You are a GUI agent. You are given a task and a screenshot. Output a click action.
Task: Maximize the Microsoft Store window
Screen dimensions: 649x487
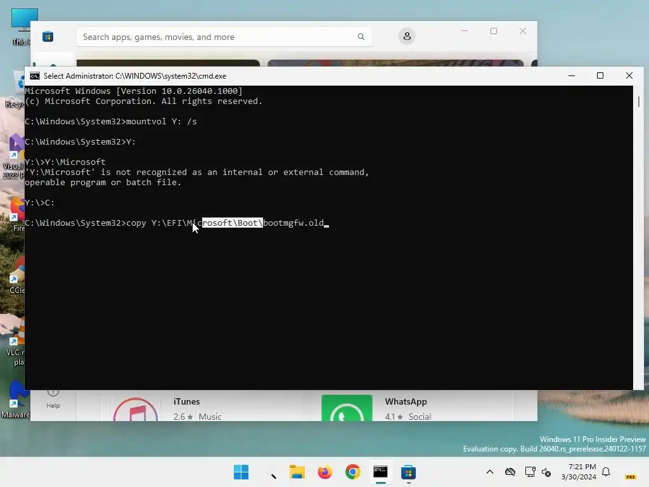493,31
